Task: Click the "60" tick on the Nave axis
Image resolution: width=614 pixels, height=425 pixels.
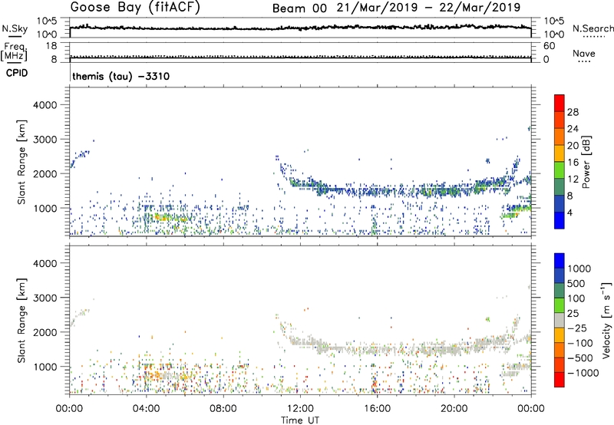Action: click(549, 46)
